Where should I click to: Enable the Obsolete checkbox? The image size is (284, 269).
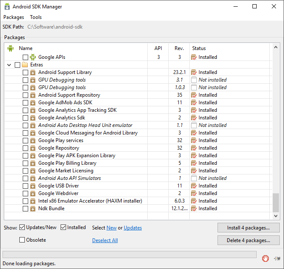(x=22, y=240)
